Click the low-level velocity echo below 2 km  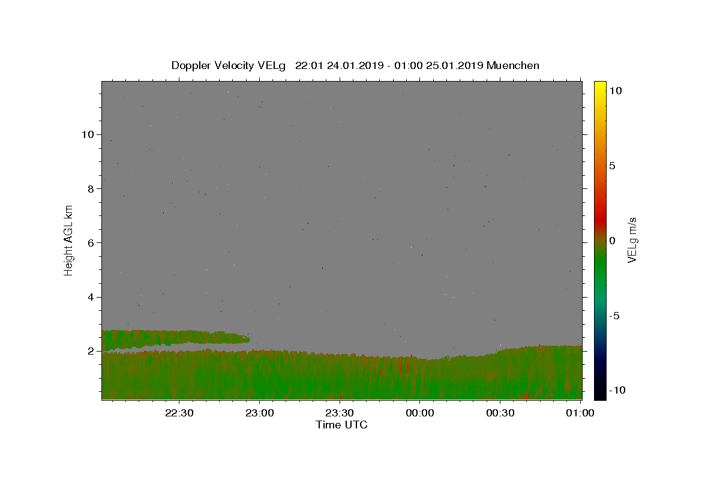(341, 375)
